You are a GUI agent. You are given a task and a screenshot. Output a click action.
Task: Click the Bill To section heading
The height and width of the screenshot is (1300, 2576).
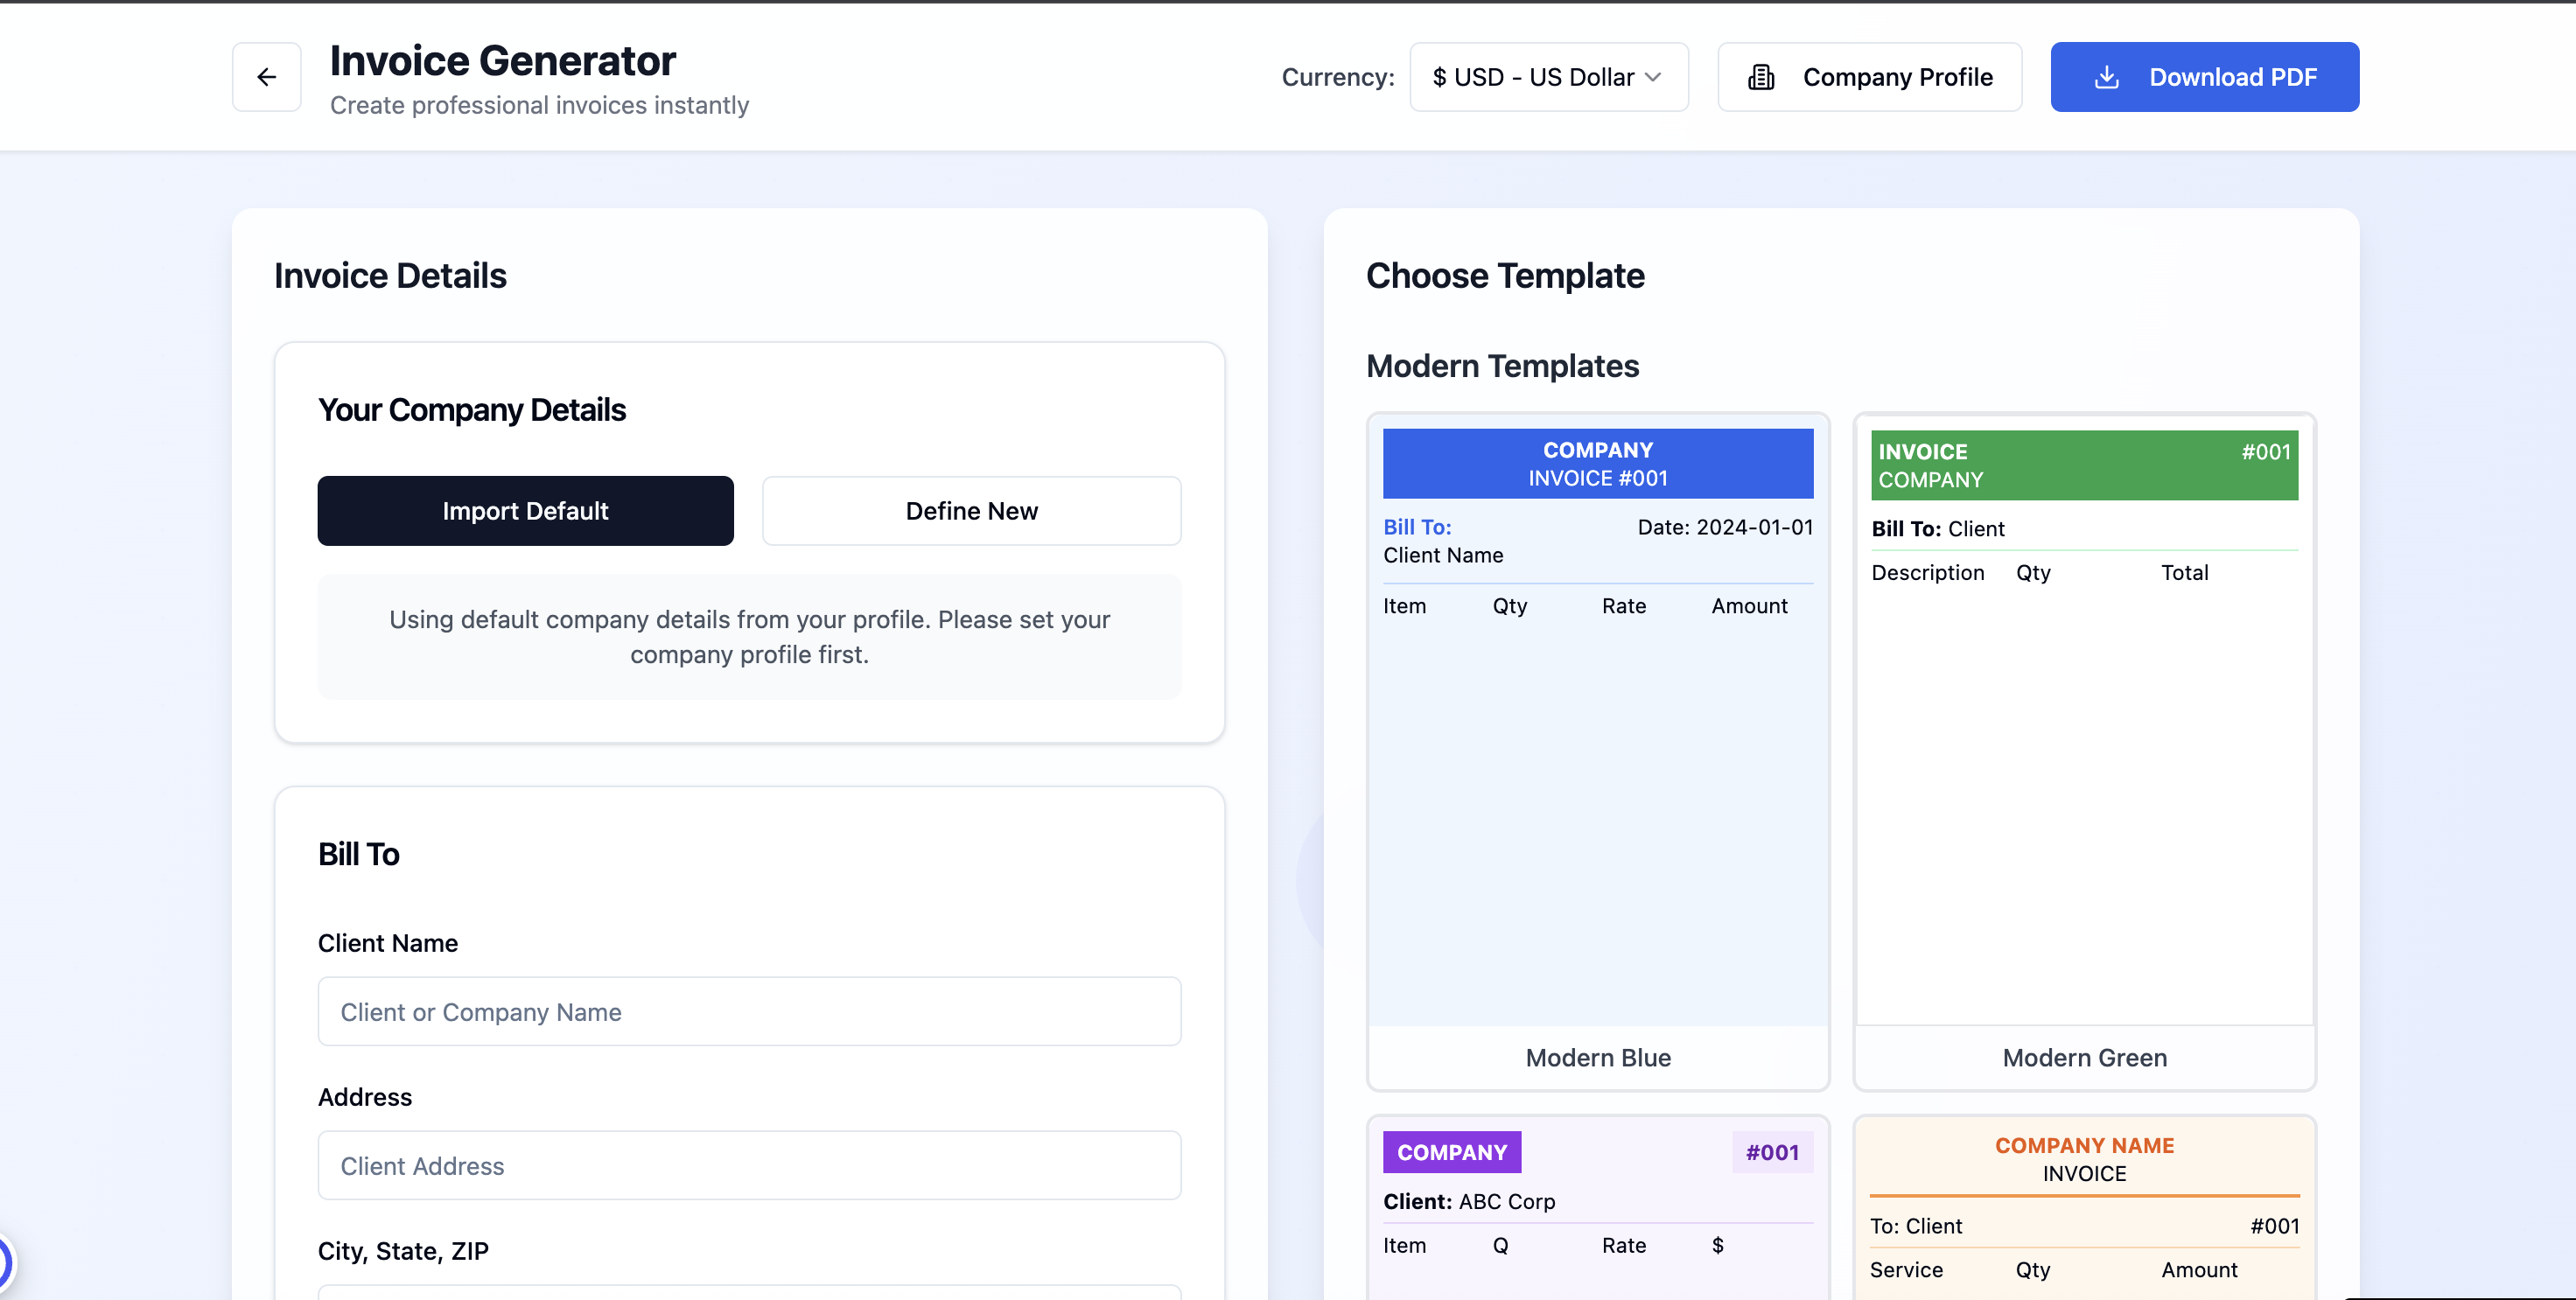coord(358,854)
